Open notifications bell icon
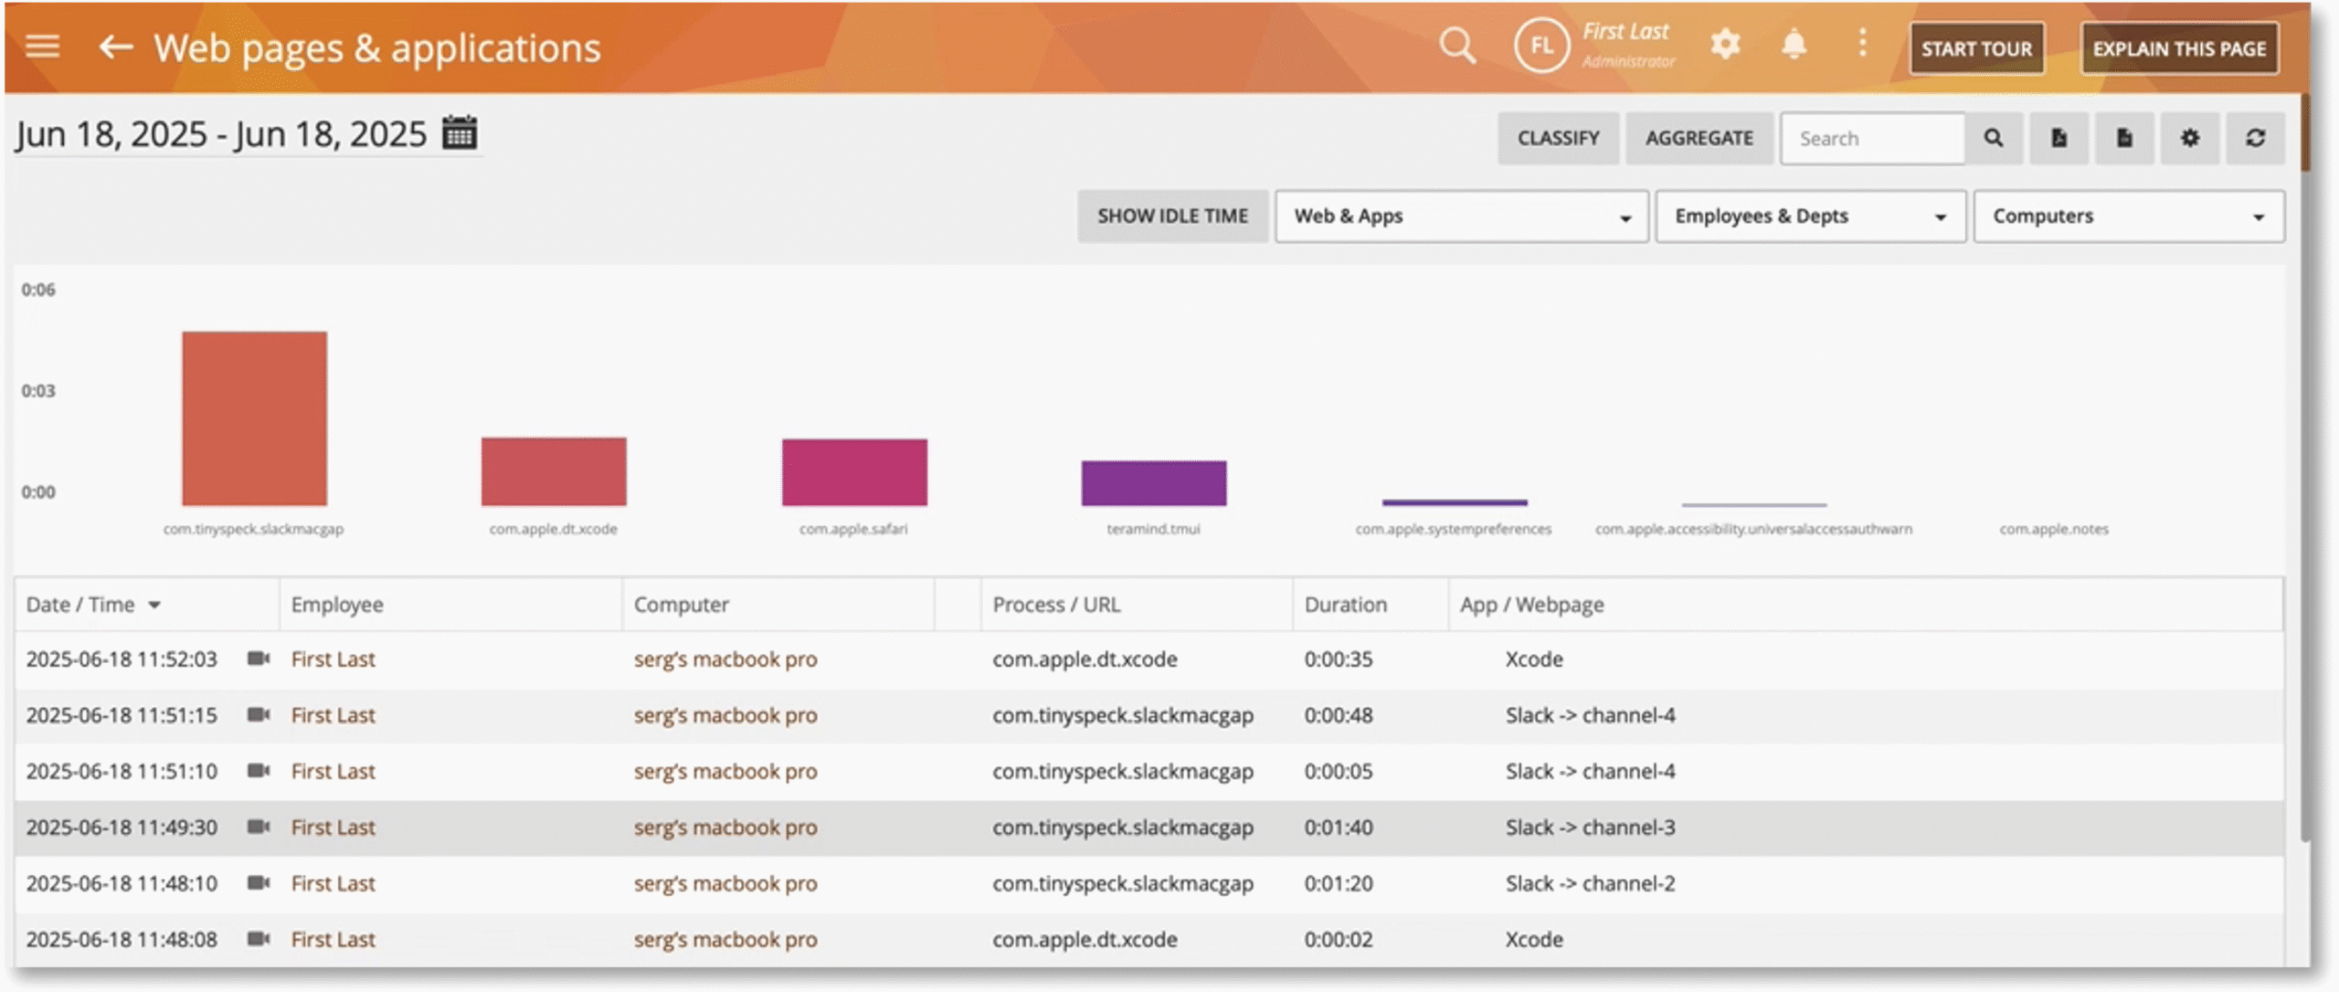This screenshot has width=2339, height=992. point(1794,44)
